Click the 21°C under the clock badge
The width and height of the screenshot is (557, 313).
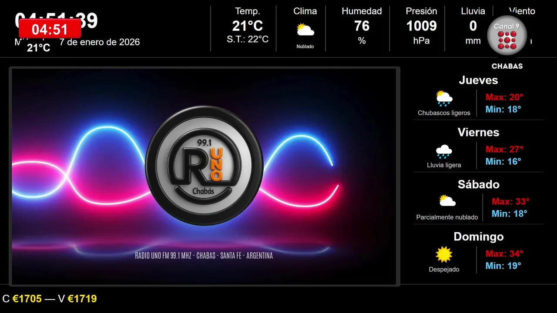[39, 48]
